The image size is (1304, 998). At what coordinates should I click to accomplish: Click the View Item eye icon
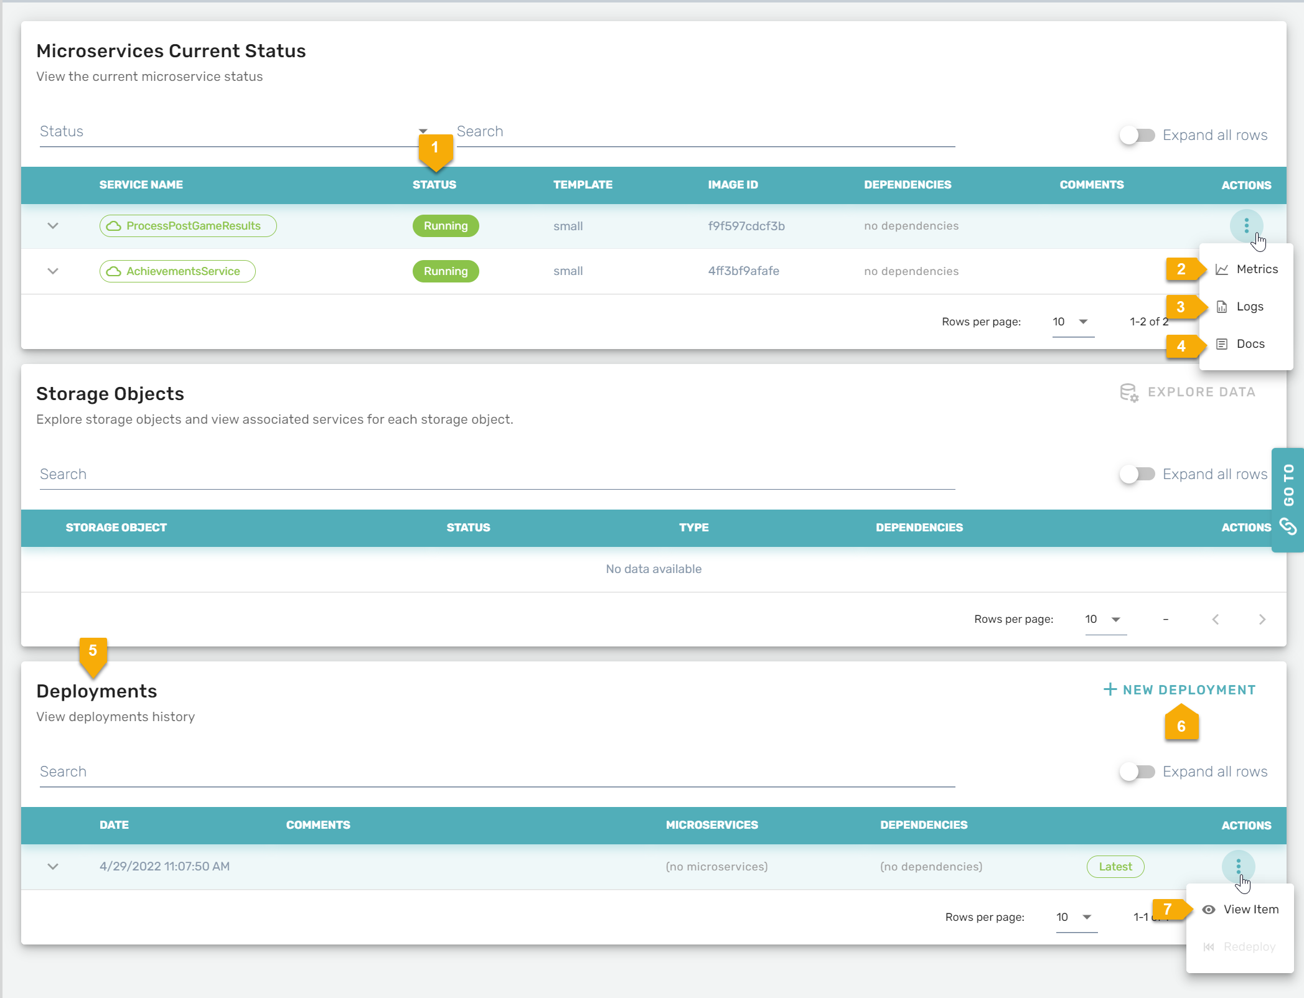tap(1208, 910)
